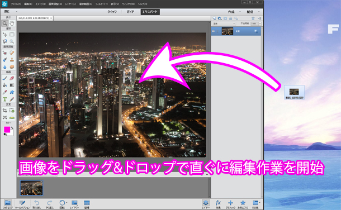This screenshot has width=341, height=210.
Task: Select the Magnetic Lasso tool
Action: click(4, 41)
